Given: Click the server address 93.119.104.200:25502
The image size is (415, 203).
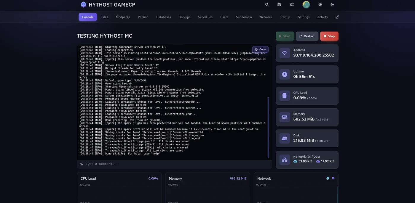Looking at the screenshot, I should [x=314, y=55].
